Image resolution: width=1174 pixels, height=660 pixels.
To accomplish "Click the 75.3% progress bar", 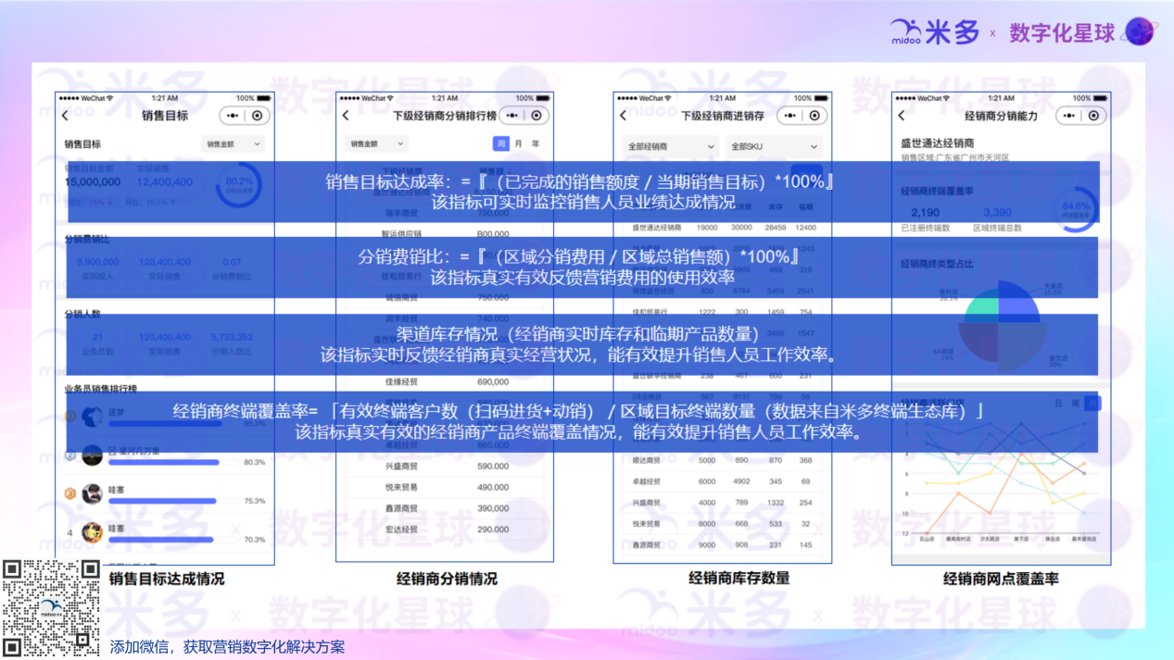I will (x=162, y=501).
